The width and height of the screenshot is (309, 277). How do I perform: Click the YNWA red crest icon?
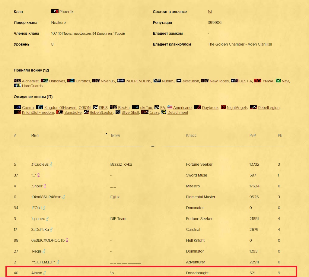point(257,81)
